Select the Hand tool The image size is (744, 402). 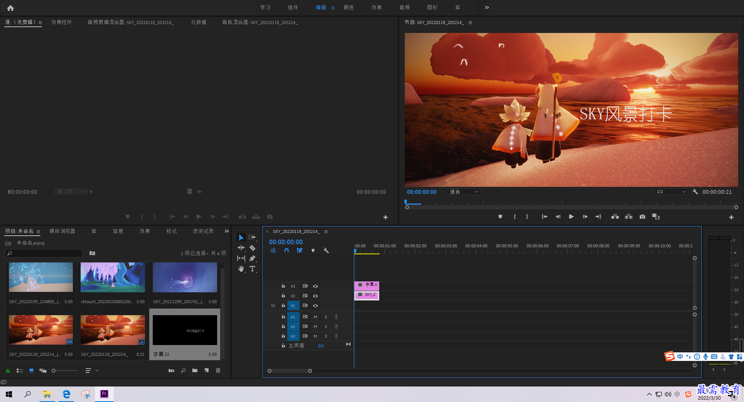pos(241,269)
